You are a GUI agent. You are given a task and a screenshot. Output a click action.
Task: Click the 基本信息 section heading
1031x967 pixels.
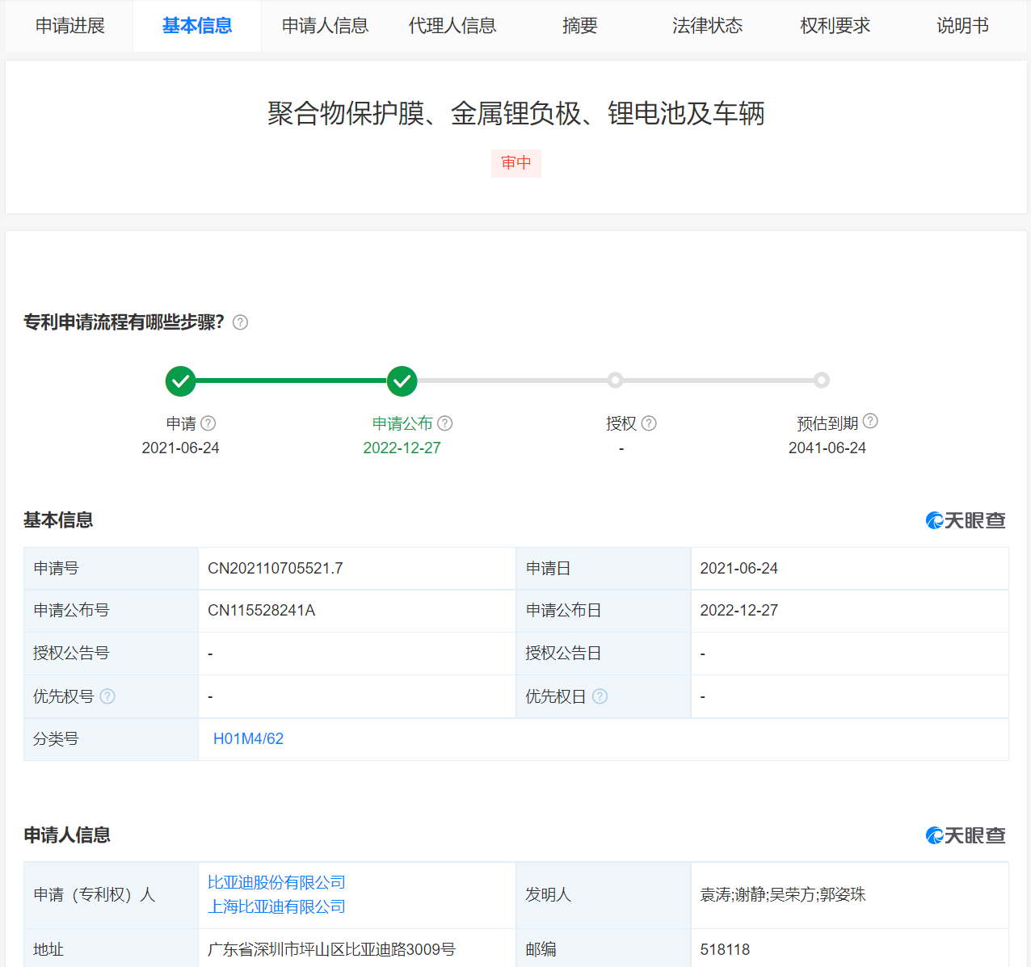58,520
